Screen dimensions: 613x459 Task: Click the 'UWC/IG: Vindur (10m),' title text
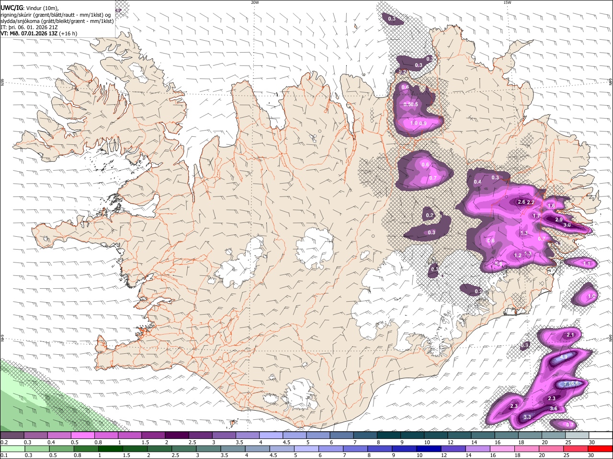pyautogui.click(x=30, y=8)
